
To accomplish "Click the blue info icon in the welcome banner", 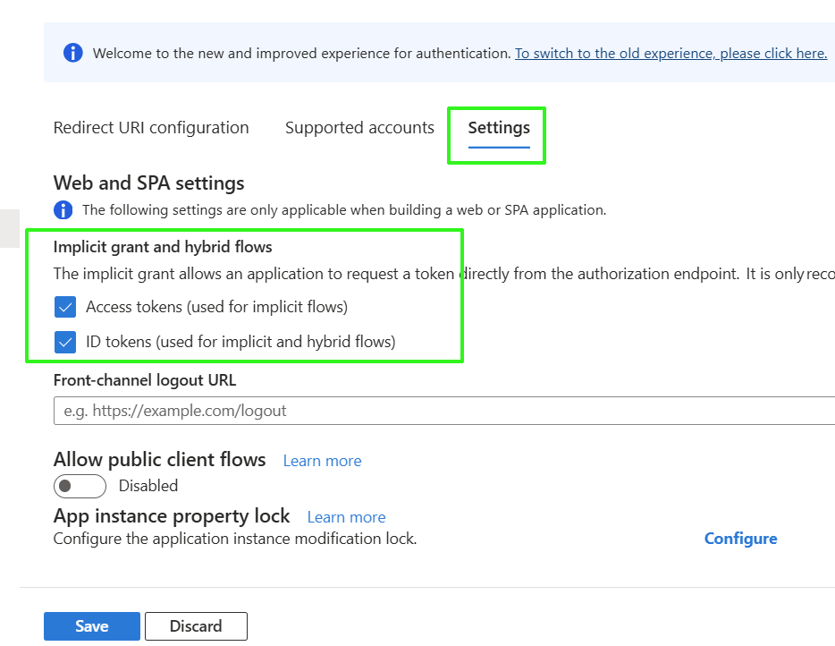I will tap(72, 53).
